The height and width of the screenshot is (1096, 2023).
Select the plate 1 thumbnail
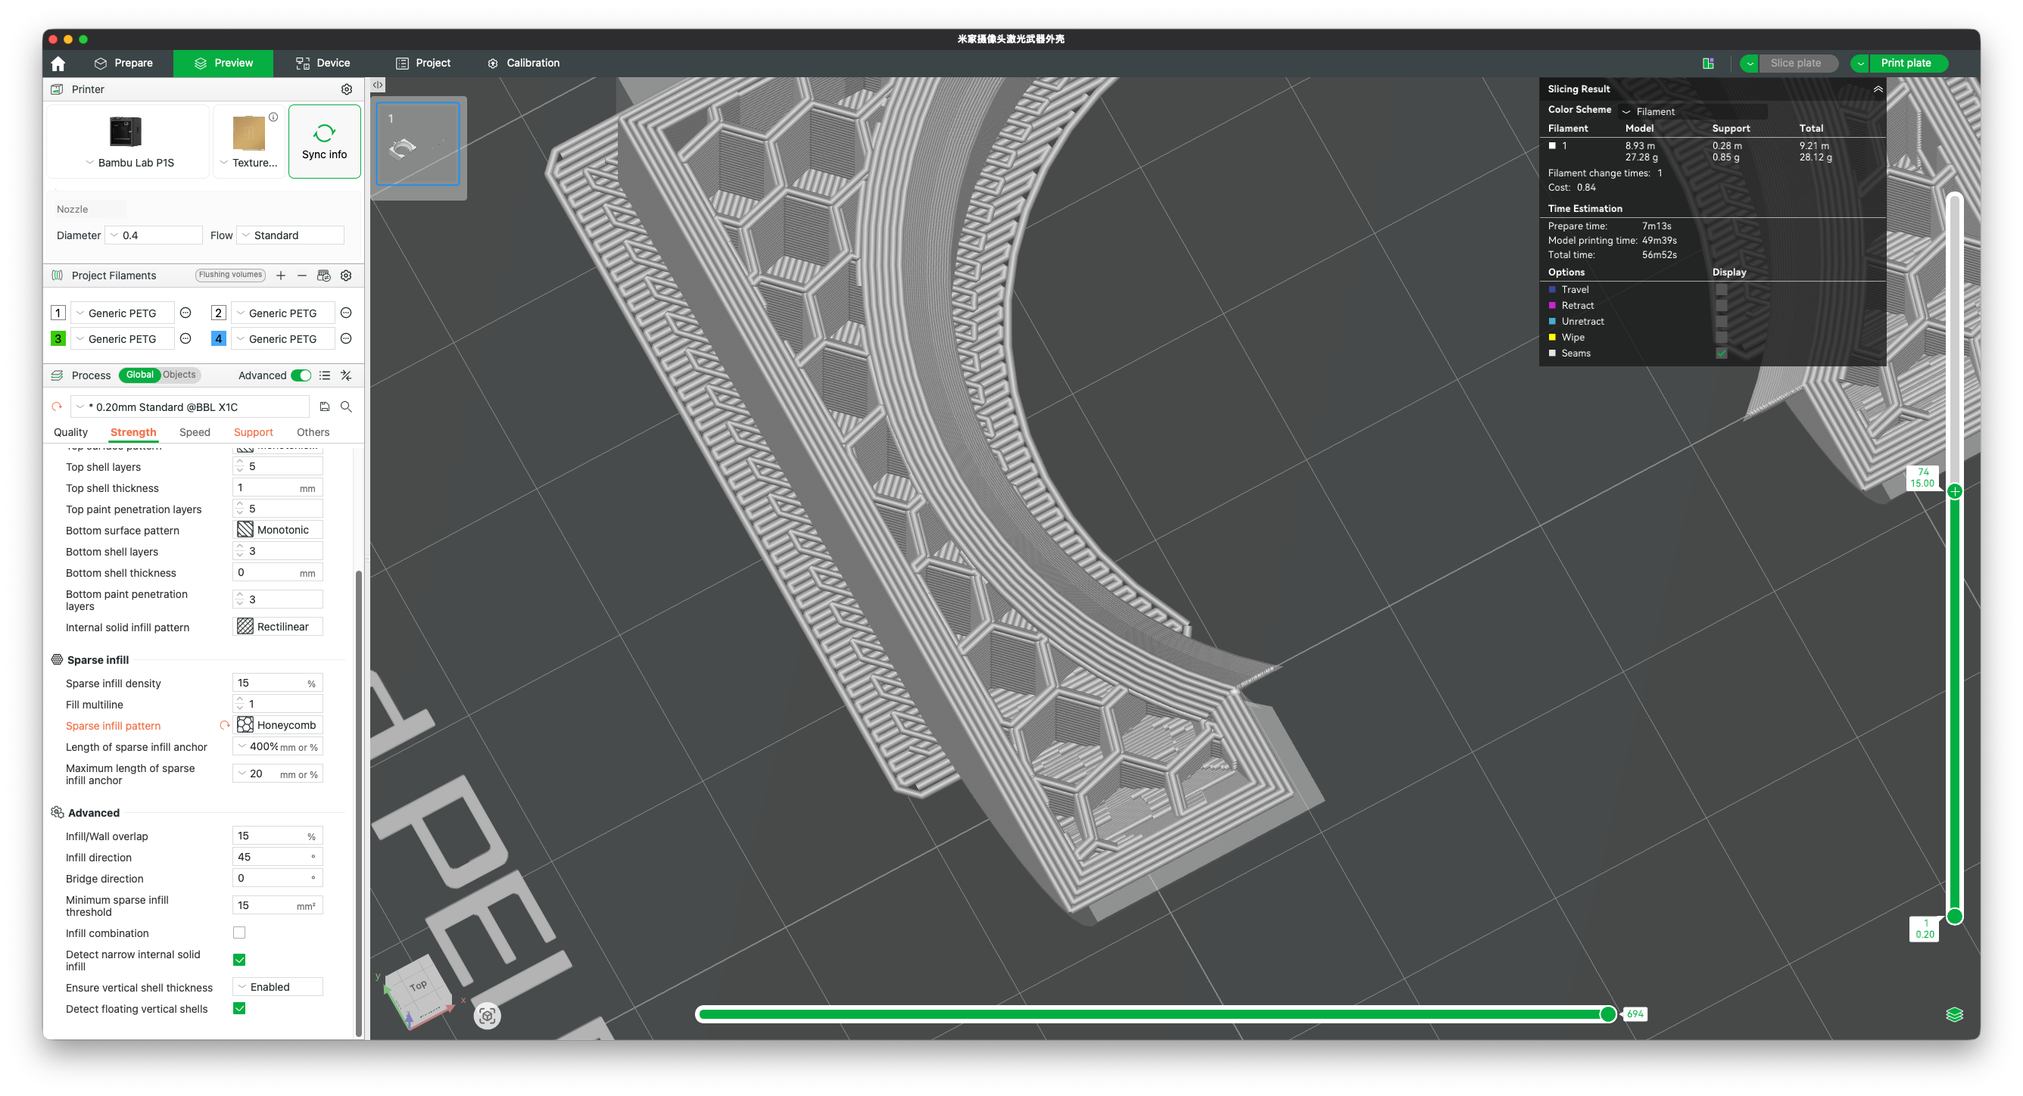417,145
